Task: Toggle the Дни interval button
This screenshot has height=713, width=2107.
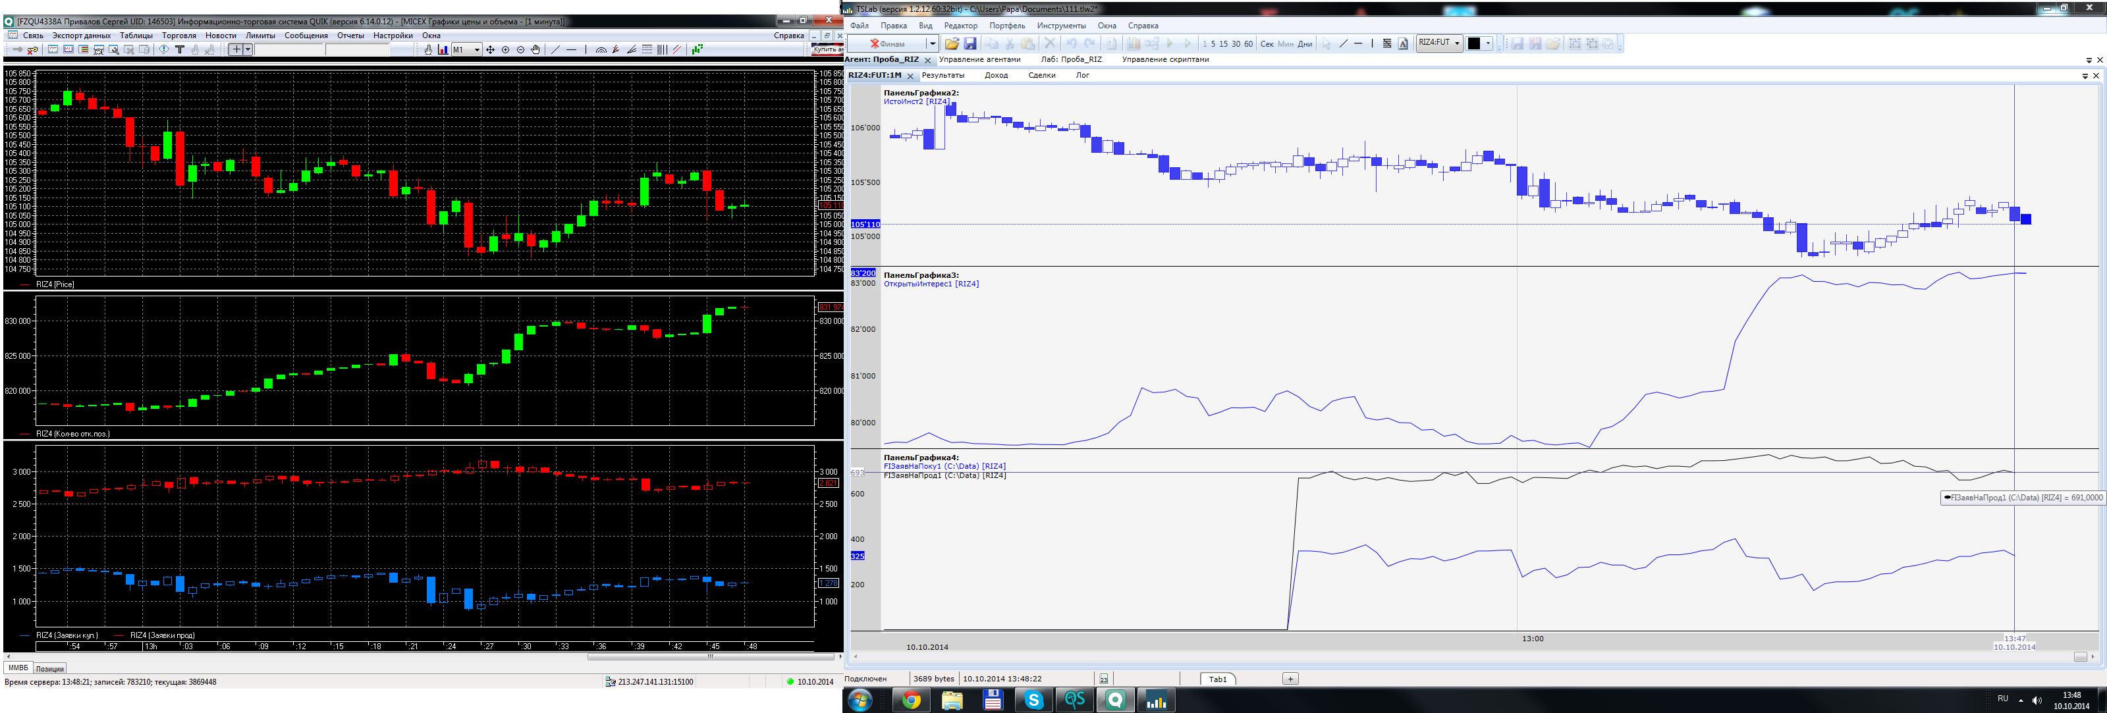Action: (1305, 44)
